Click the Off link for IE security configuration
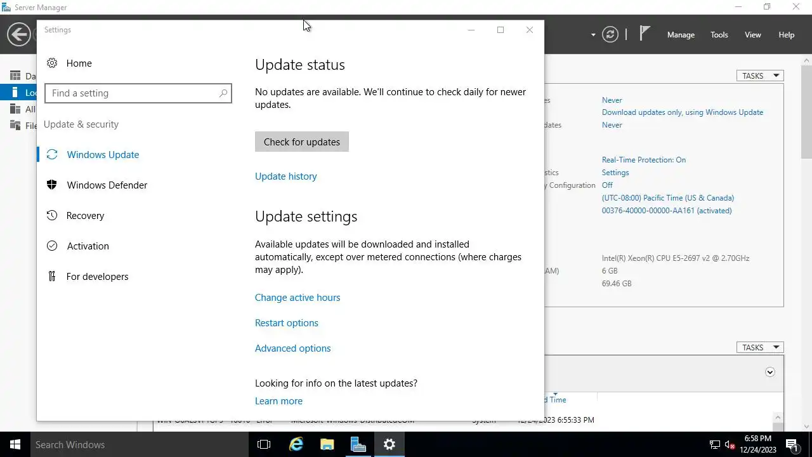 607,185
